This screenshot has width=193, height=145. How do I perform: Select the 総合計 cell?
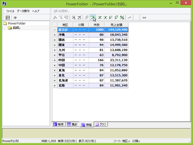65,30
